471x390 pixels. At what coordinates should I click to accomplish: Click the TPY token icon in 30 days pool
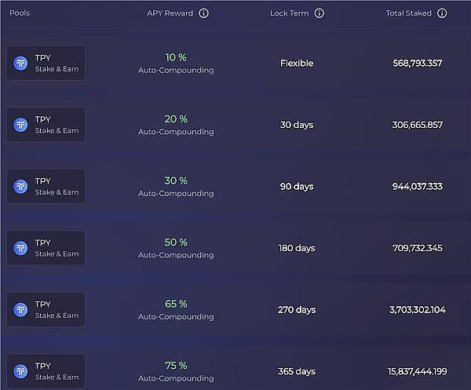click(x=21, y=125)
